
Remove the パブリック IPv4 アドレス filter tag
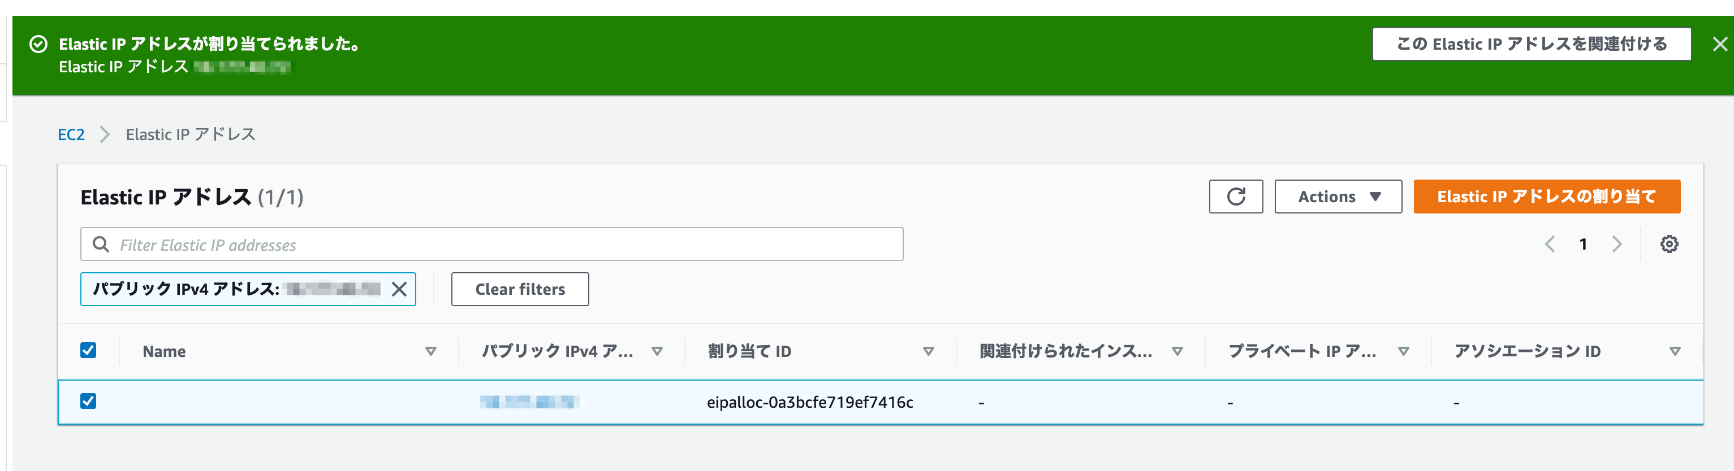click(x=400, y=289)
